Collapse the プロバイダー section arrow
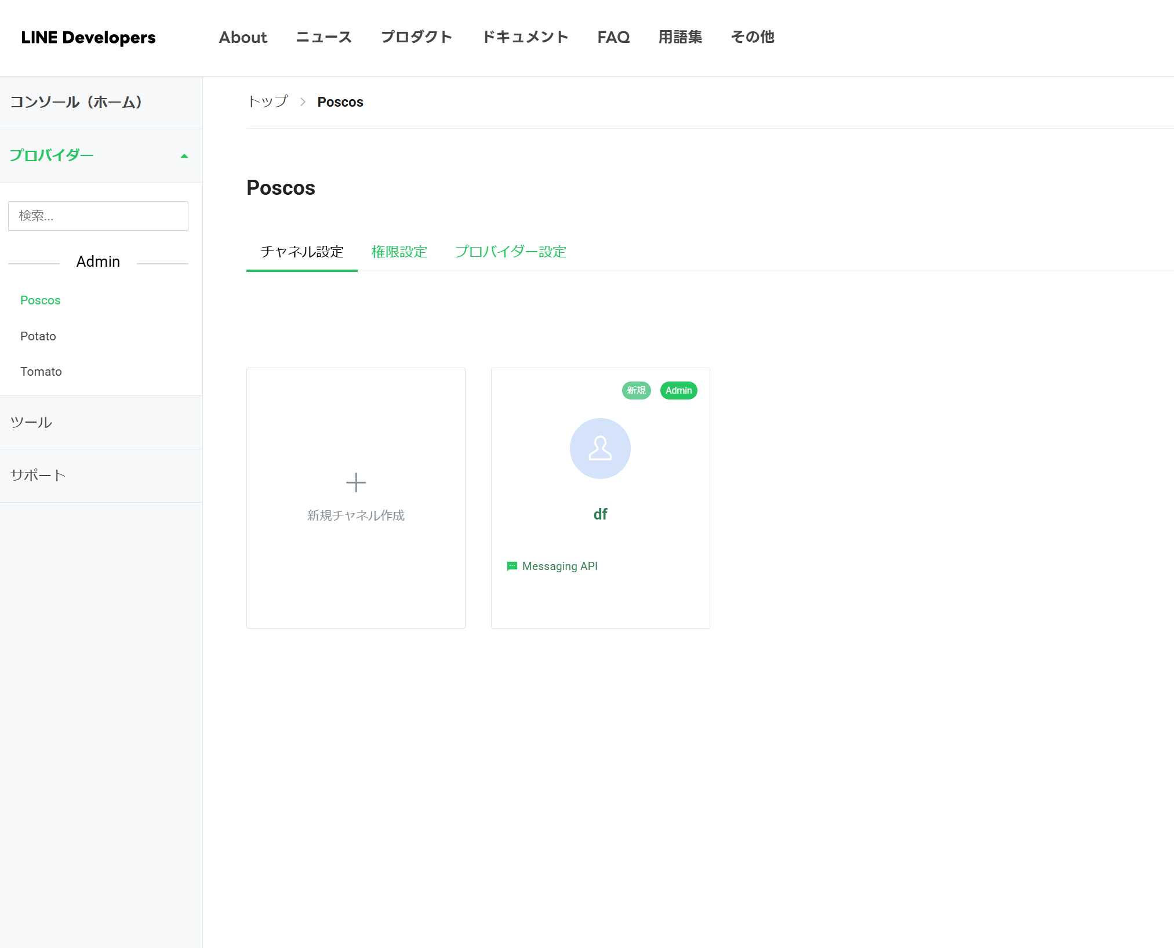1174x948 pixels. pyautogui.click(x=184, y=156)
